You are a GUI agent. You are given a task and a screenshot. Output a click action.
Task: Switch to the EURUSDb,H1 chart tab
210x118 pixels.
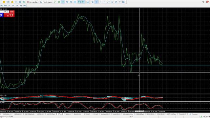(x=7, y=114)
